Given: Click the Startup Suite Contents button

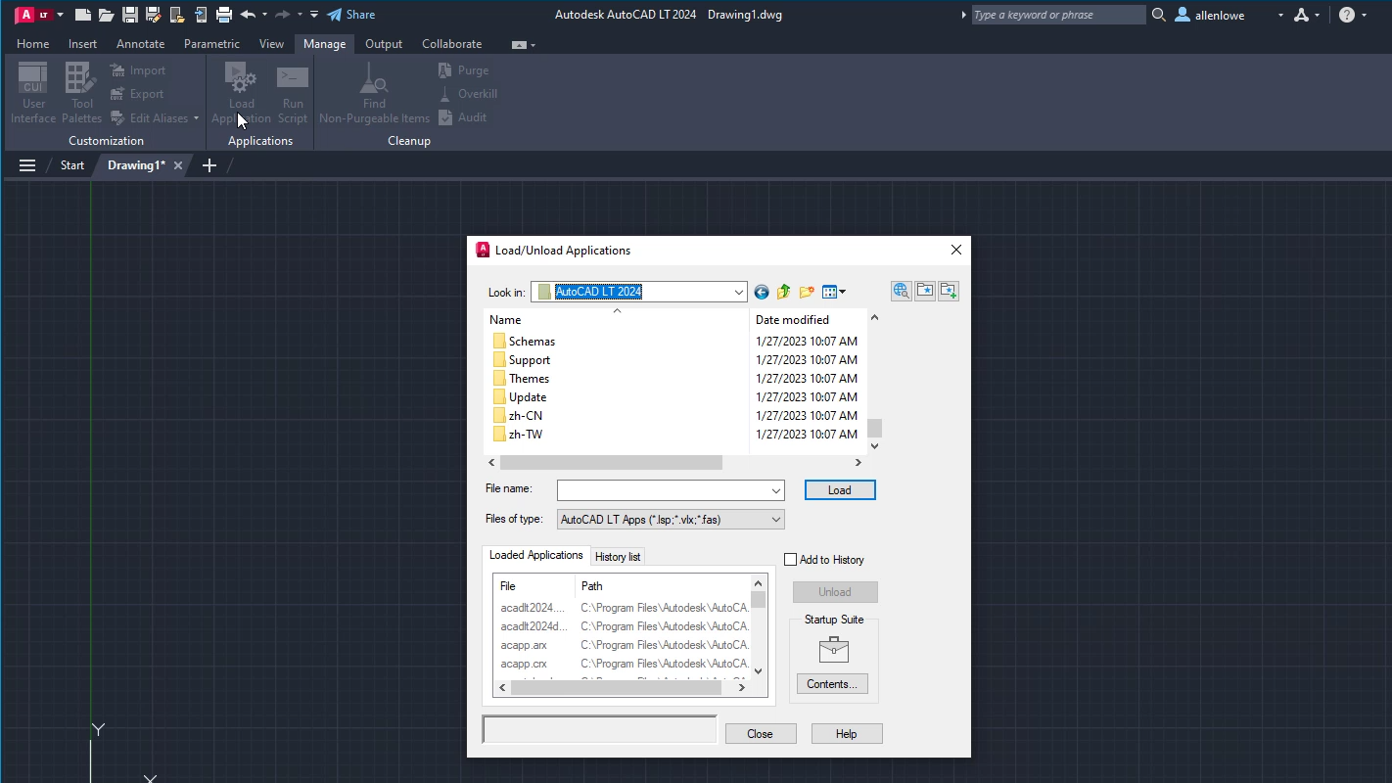Looking at the screenshot, I should (x=832, y=683).
